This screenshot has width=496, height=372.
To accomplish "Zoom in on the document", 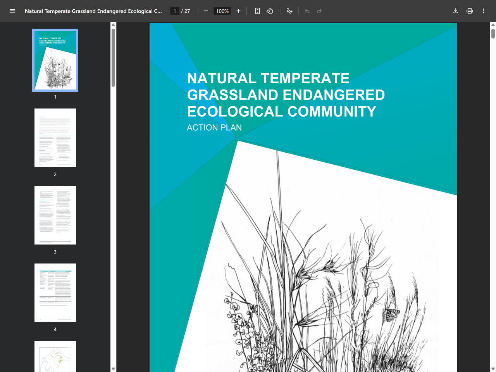I will tap(238, 11).
